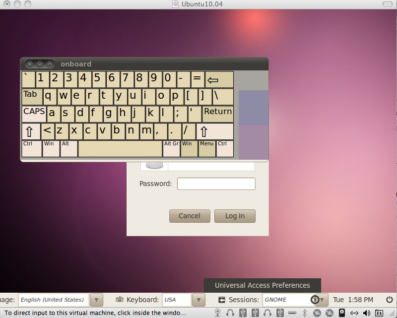
Task: Click the Cancel button
Action: click(190, 216)
